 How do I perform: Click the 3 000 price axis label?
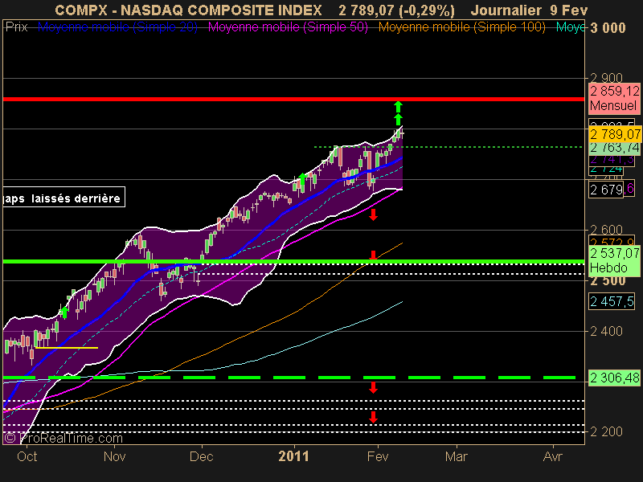[x=608, y=28]
